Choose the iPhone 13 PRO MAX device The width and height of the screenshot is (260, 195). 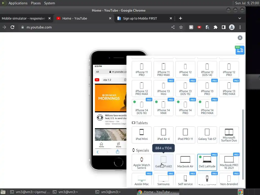229,89
